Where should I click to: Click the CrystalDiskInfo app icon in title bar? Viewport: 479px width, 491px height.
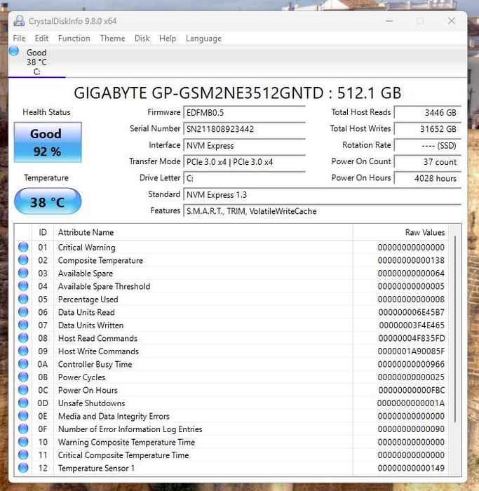click(19, 21)
